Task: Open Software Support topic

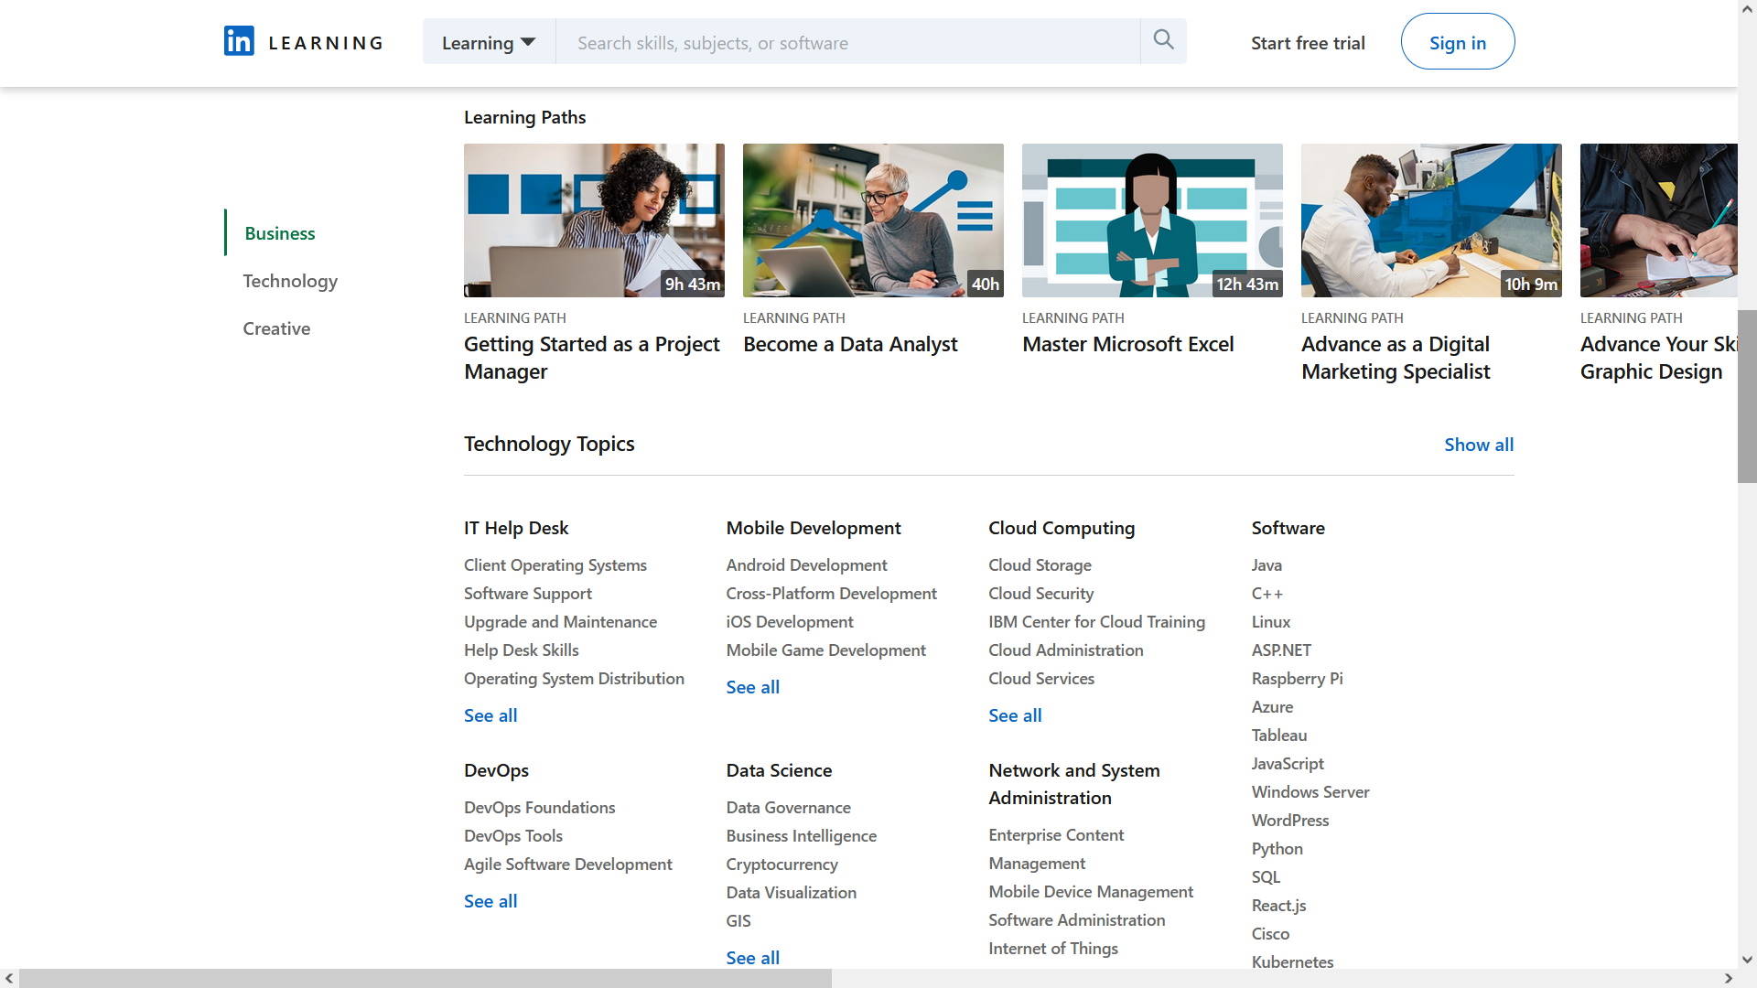Action: tap(528, 594)
